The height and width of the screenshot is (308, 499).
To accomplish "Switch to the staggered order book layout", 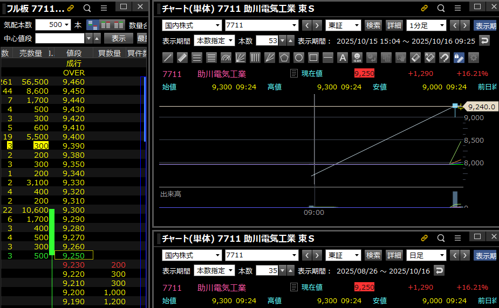I will pos(93,25).
